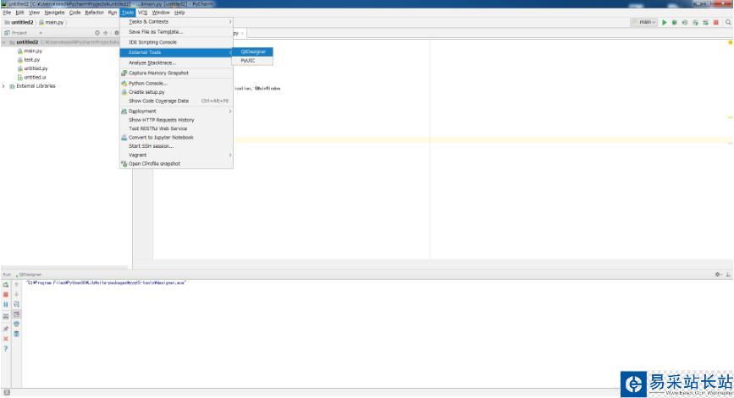Open the Deployment submenu

176,112
